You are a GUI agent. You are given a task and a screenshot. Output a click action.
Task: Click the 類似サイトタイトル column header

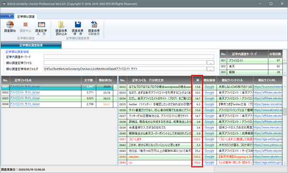(x=235, y=80)
